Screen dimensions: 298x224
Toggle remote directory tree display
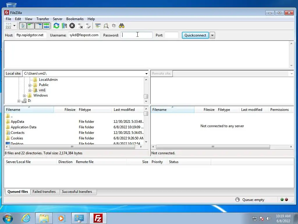point(39,26)
